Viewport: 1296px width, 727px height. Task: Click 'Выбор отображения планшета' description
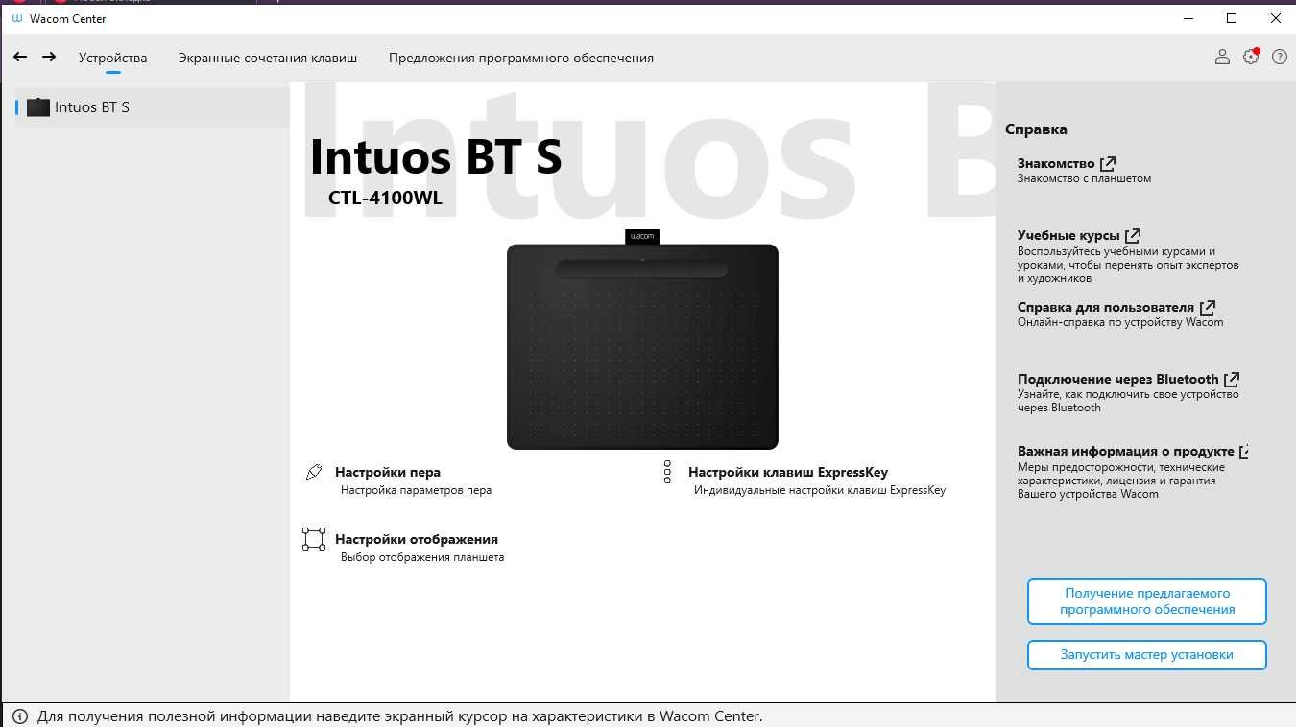(x=422, y=557)
